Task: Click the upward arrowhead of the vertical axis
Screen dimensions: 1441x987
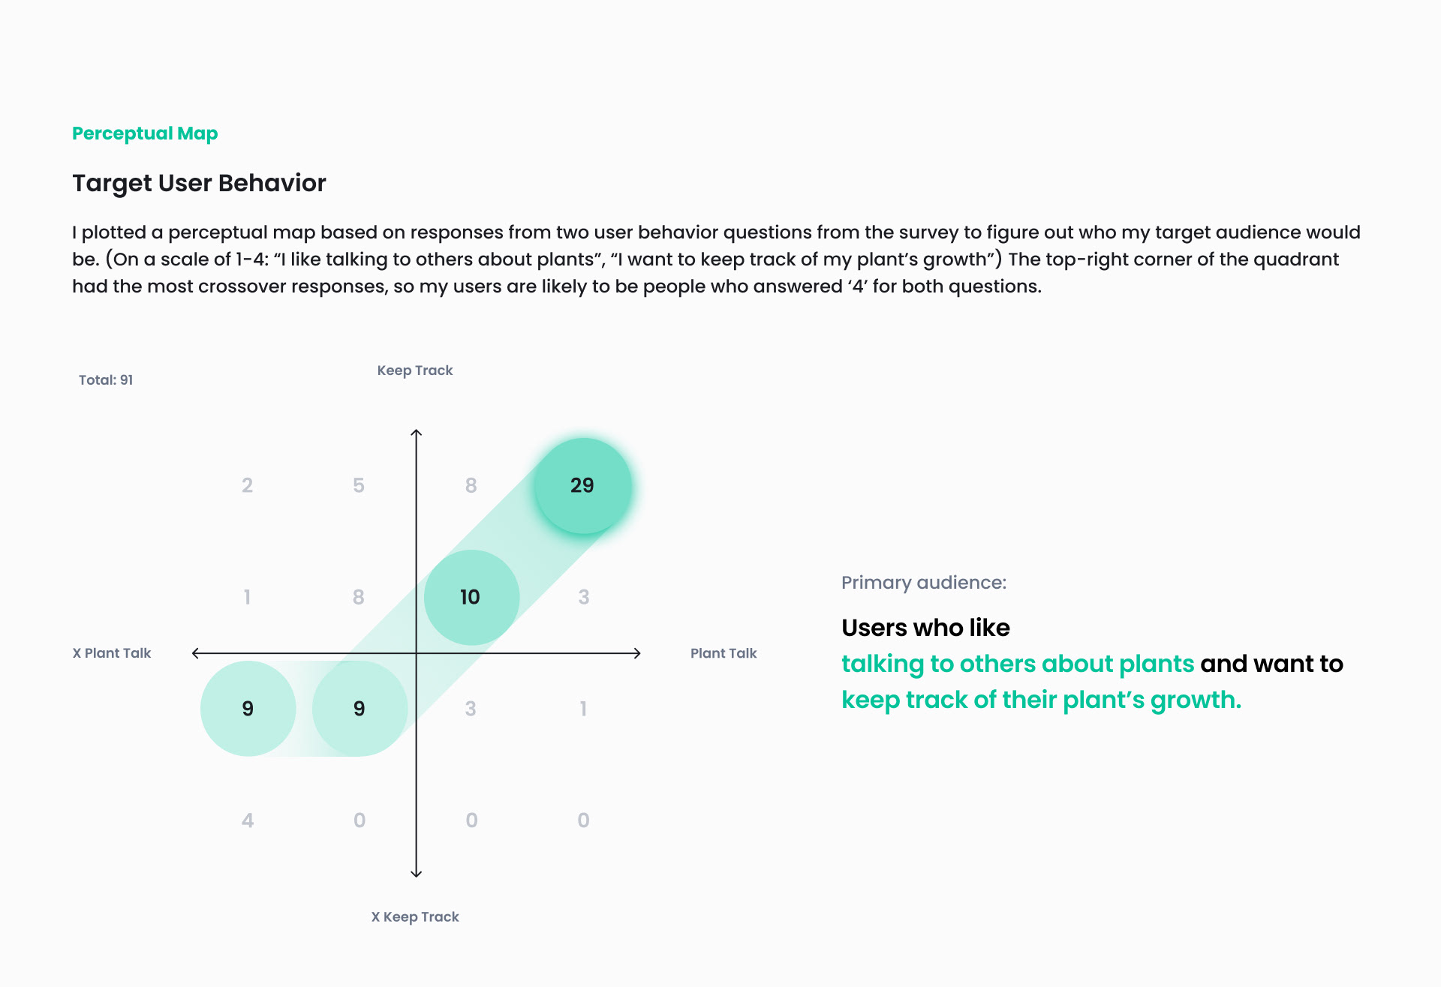Action: tap(417, 433)
